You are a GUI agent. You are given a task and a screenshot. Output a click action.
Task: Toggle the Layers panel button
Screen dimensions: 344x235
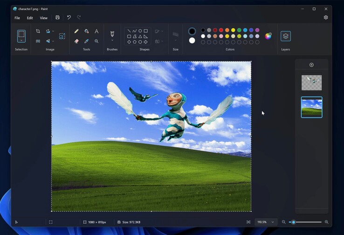[x=286, y=36]
